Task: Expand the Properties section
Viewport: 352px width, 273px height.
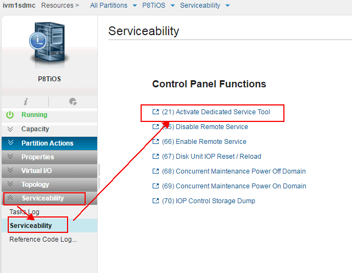Action: click(x=37, y=157)
